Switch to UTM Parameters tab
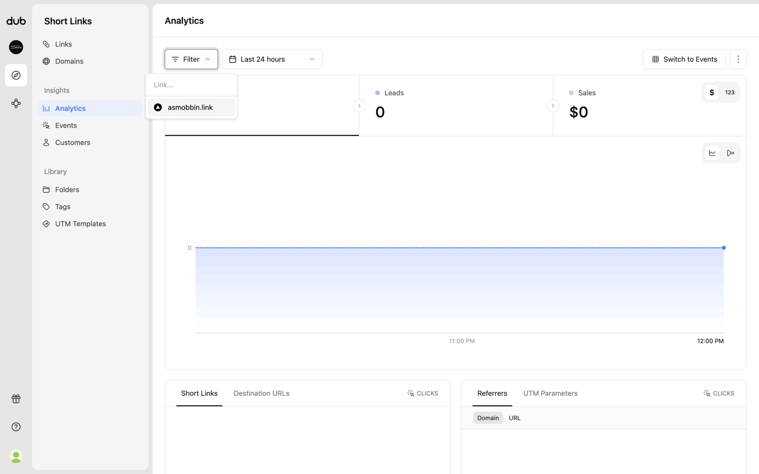The image size is (759, 474). click(x=550, y=393)
